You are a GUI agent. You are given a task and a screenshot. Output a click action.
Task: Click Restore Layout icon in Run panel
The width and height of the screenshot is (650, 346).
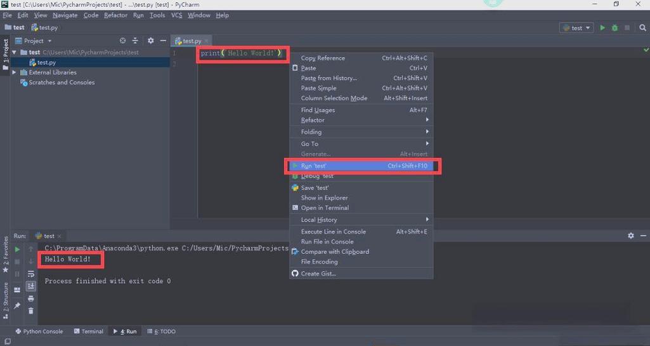click(x=17, y=290)
